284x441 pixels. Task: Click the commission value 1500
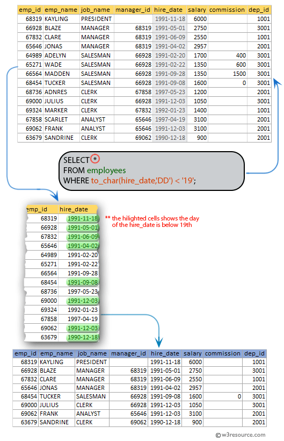pyautogui.click(x=239, y=74)
